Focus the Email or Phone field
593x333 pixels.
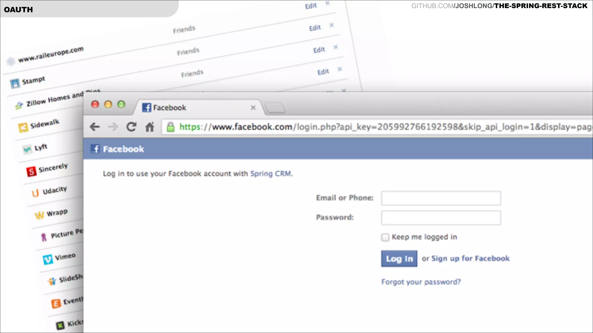tap(441, 198)
